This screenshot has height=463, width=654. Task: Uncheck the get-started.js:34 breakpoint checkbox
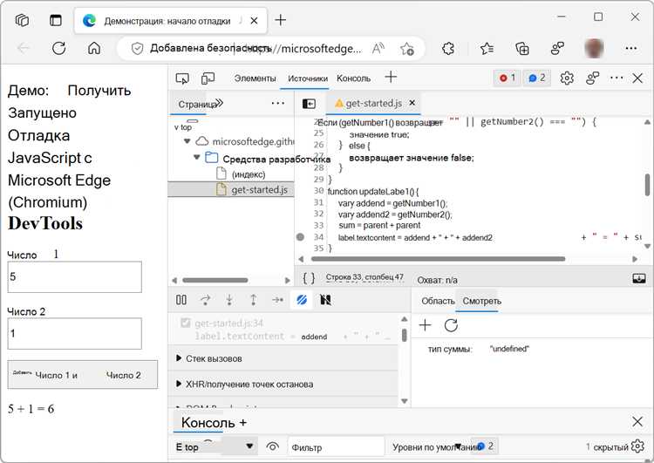[x=185, y=323]
